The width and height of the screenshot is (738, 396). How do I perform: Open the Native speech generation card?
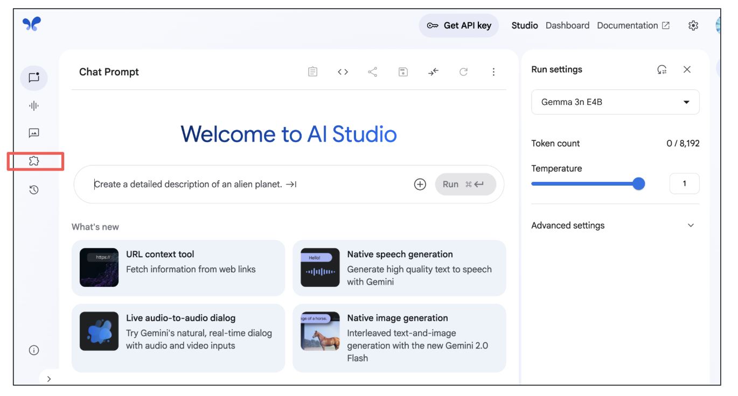[399, 268]
